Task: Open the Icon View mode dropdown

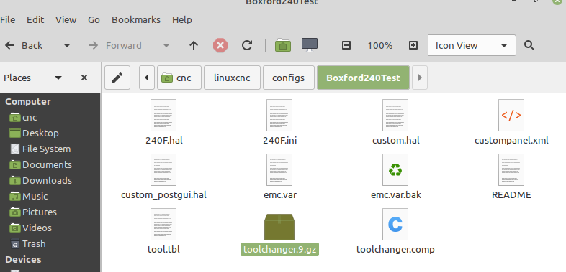Action: pos(472,45)
